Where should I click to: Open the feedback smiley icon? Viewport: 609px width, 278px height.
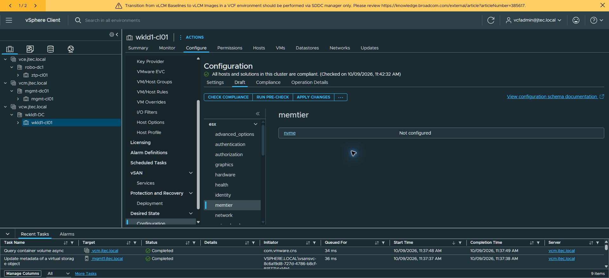pyautogui.click(x=576, y=20)
